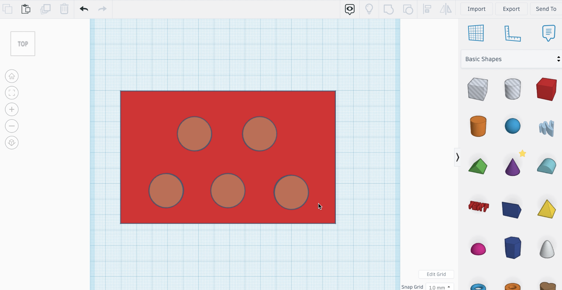This screenshot has height=290, width=562.
Task: Pick the dark-blue Polygon shape
Action: [513, 248]
